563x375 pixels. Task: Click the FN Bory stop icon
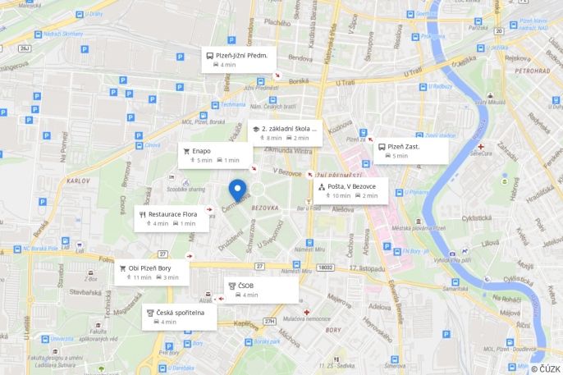397,252
